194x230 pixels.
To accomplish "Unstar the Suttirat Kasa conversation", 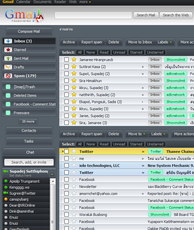I will coord(74,66).
